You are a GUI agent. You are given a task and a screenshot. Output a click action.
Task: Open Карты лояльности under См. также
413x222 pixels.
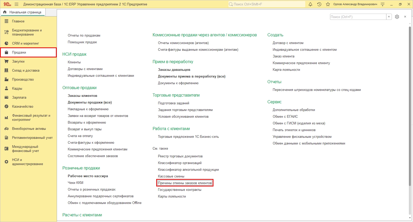pos(172,196)
